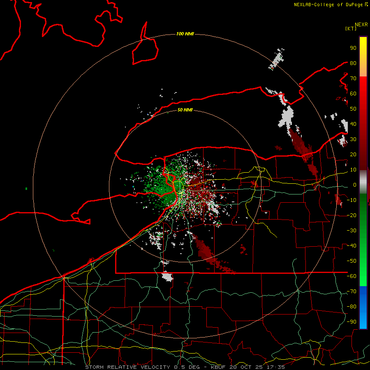Select the 70 scale label
This screenshot has height=370, width=370.
[x=353, y=79]
